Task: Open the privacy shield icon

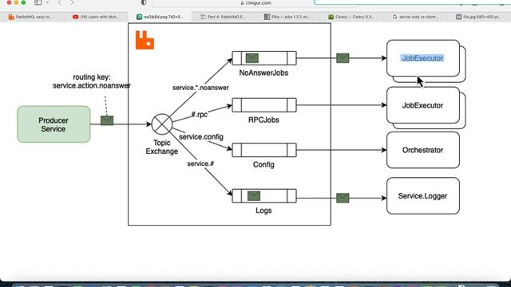Action: coord(144,2)
